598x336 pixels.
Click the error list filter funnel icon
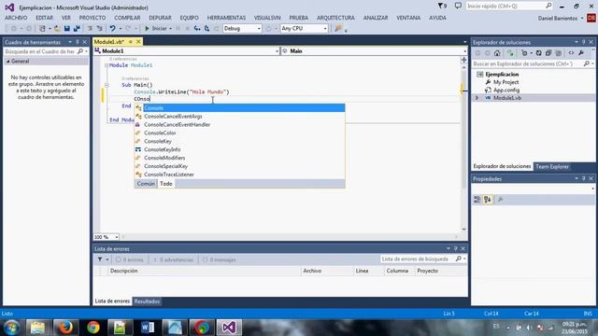(x=100, y=259)
